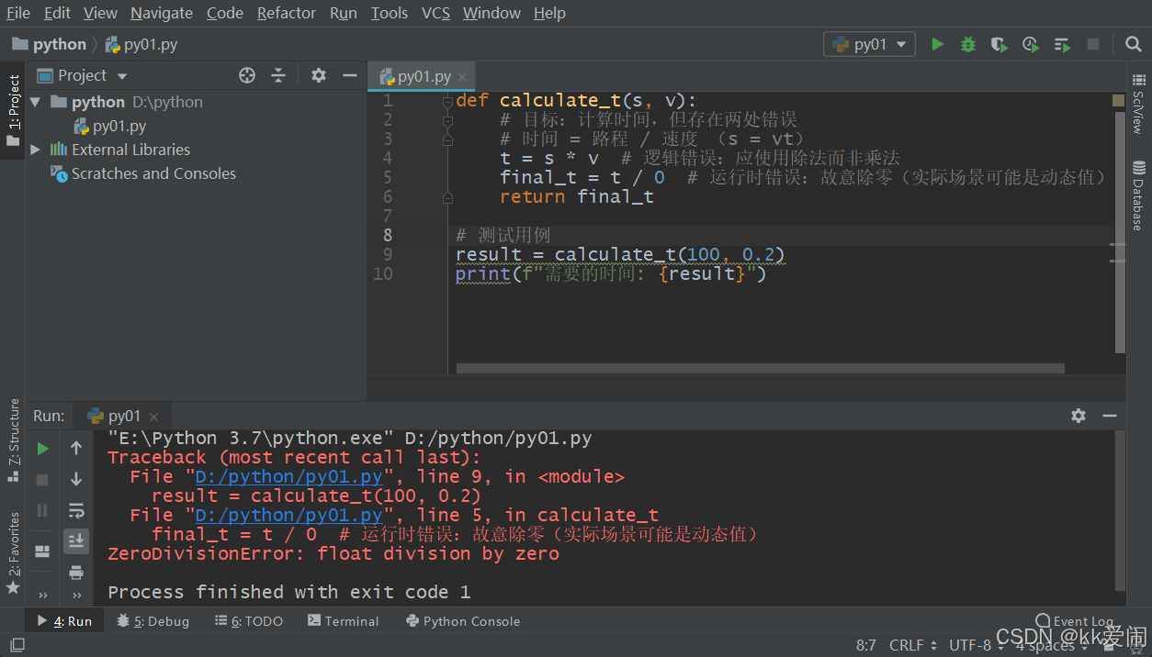The image size is (1152, 657).
Task: Disable Scroll to End in console
Action: click(x=76, y=541)
